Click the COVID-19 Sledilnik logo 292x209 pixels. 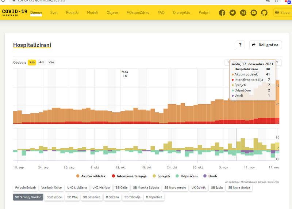[x=15, y=13]
